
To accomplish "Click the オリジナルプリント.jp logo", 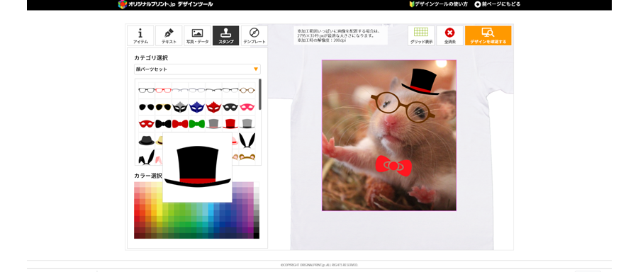I will click(165, 4).
